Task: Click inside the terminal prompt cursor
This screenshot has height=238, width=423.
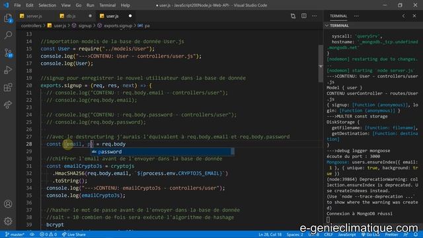Action: point(328,219)
